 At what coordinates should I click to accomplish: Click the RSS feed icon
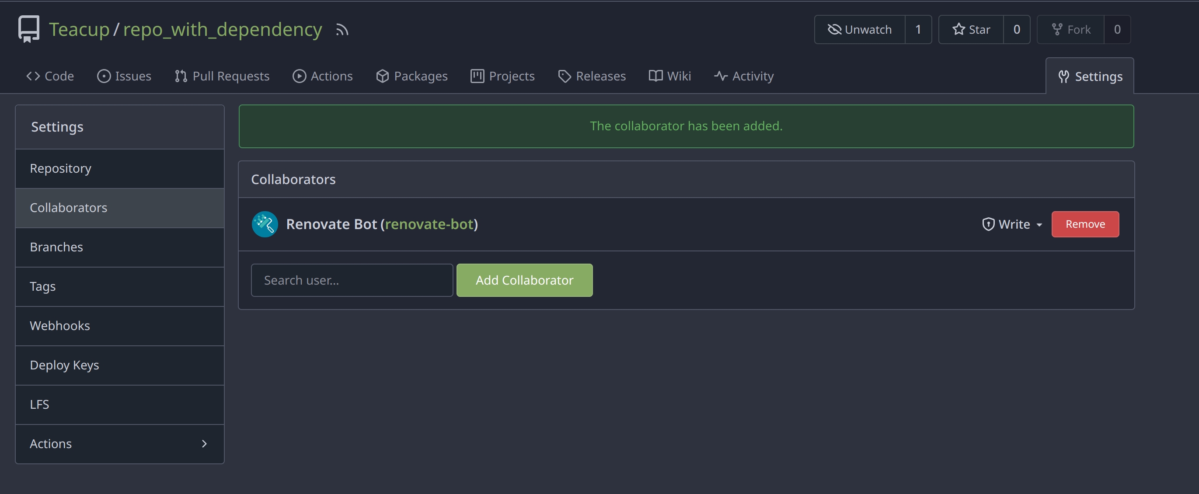pyautogui.click(x=341, y=29)
